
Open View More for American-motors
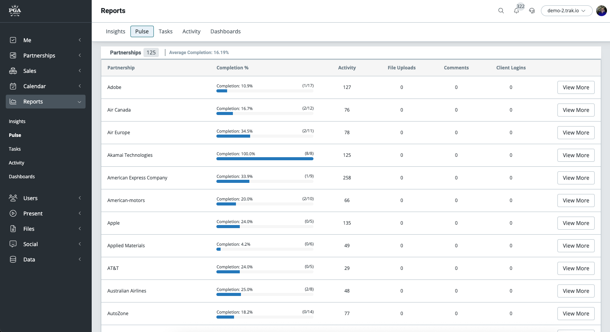click(x=576, y=201)
